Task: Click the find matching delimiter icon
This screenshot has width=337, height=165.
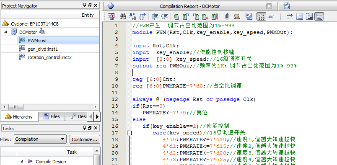Action: pyautogui.click(x=142, y=16)
